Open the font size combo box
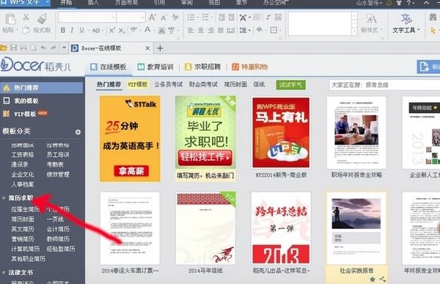Image resolution: width=440 pixels, height=284 pixels. pos(131,18)
